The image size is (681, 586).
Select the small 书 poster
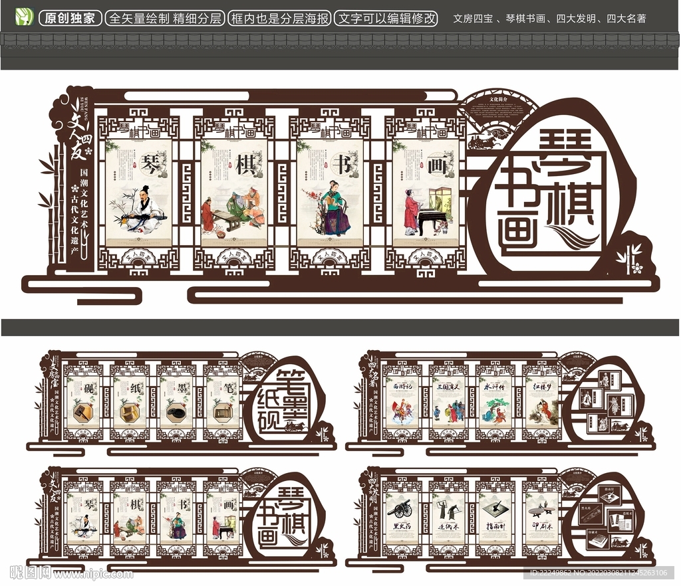tap(176, 519)
